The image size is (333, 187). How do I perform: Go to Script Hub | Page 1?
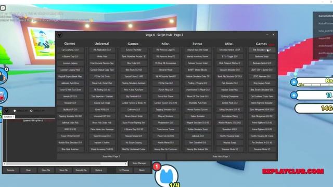point(221,156)
